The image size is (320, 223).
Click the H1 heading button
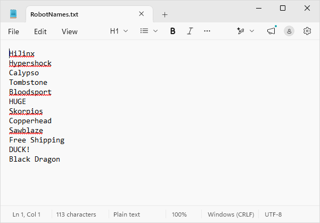[114, 31]
